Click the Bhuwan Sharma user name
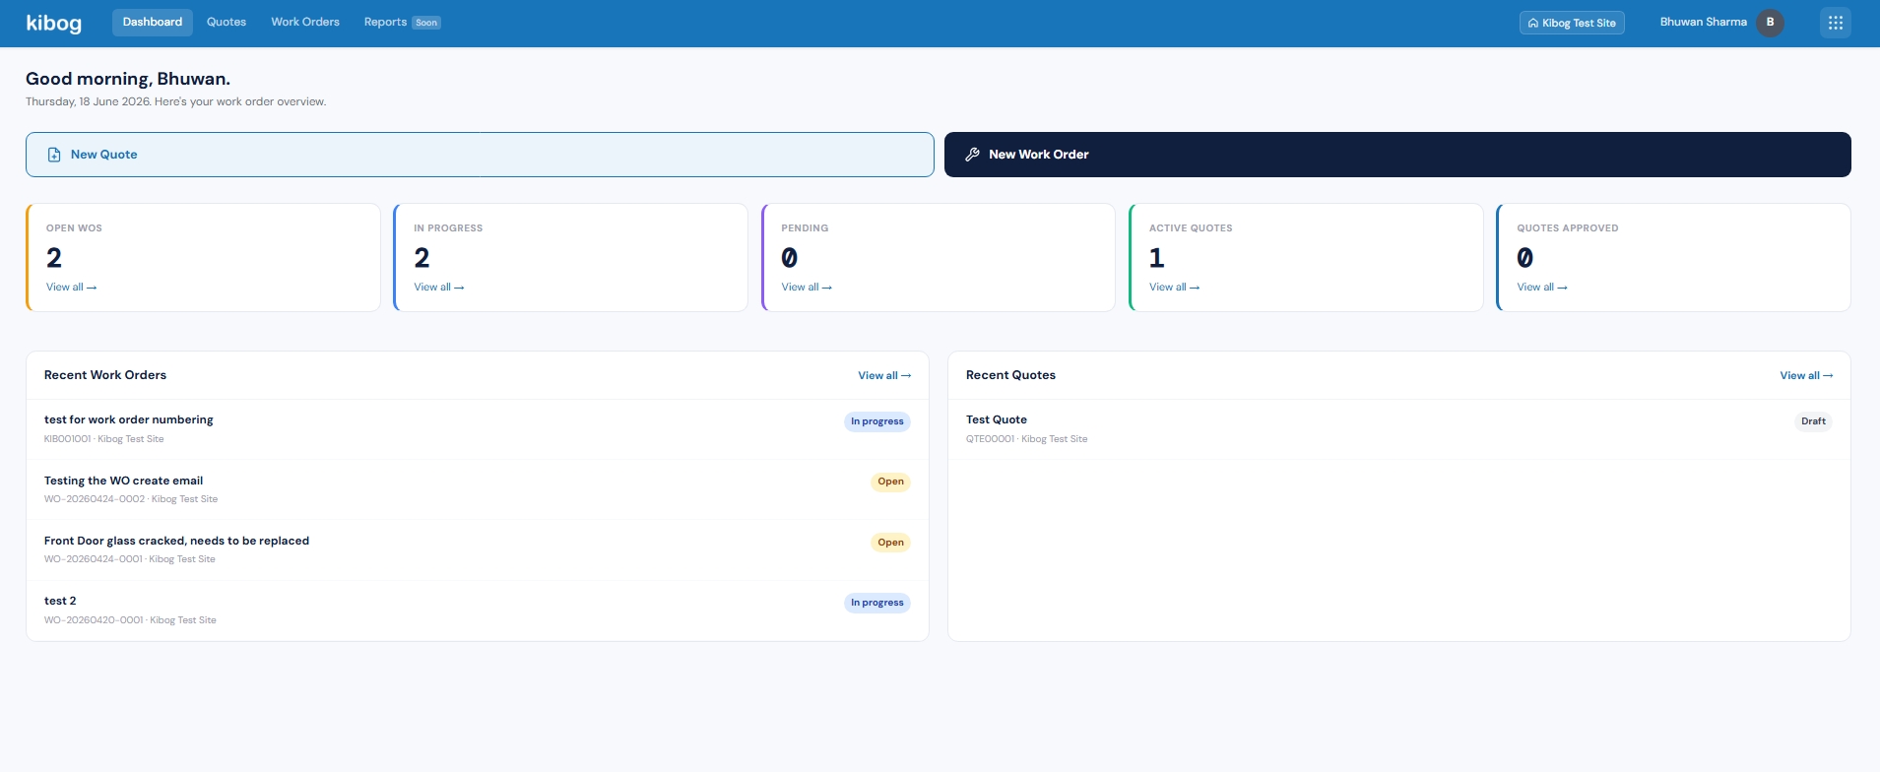The height and width of the screenshot is (772, 1880). [x=1703, y=22]
